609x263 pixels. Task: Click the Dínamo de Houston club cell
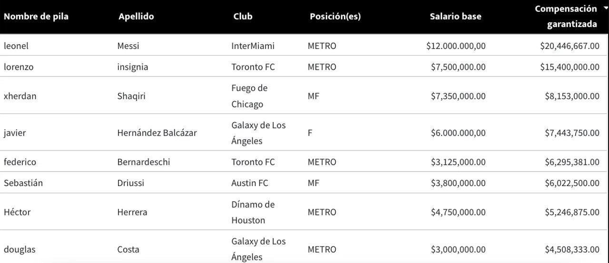point(253,212)
